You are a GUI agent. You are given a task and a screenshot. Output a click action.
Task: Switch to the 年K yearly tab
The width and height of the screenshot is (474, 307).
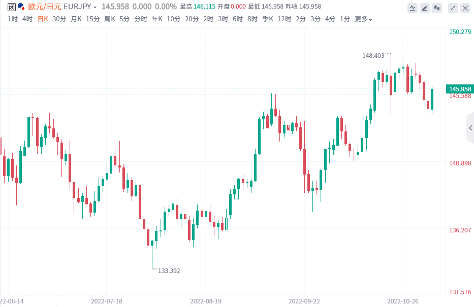coord(157,19)
